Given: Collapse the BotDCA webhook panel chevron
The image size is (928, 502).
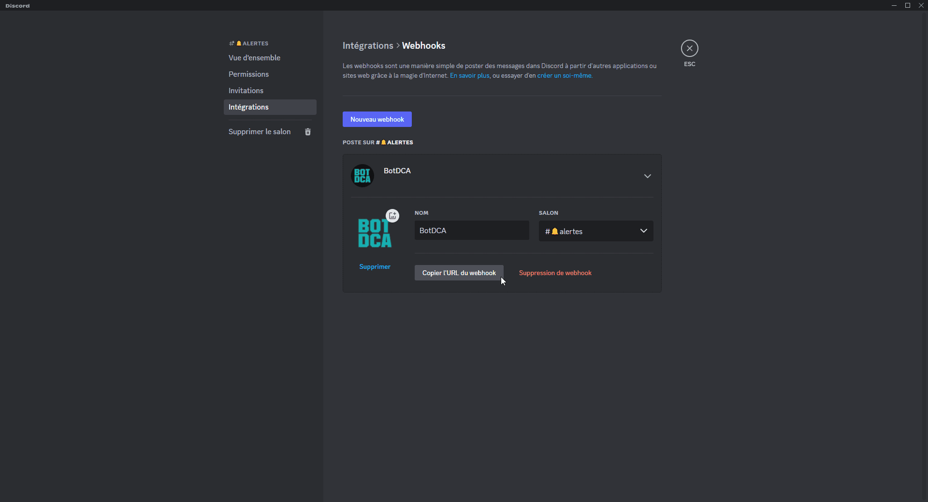Looking at the screenshot, I should click(x=647, y=176).
